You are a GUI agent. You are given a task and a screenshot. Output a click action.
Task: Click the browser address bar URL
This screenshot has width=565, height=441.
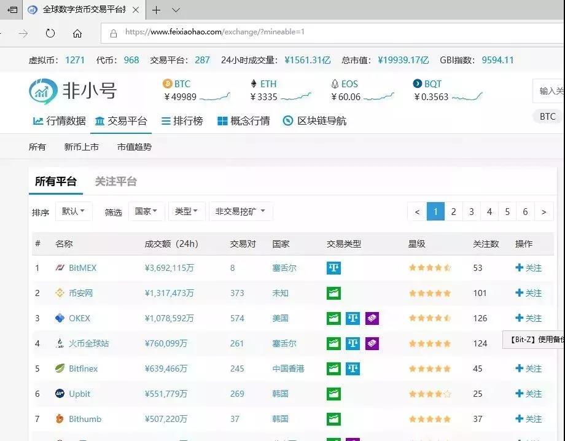pyautogui.click(x=214, y=32)
